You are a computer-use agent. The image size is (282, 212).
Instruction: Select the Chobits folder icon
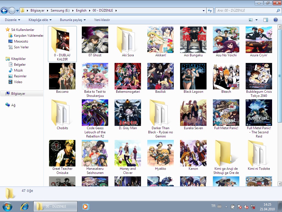tap(62, 113)
